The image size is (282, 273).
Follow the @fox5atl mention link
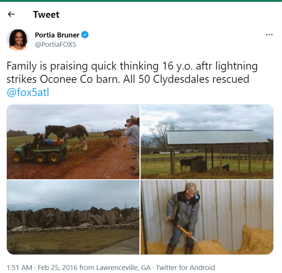point(28,92)
